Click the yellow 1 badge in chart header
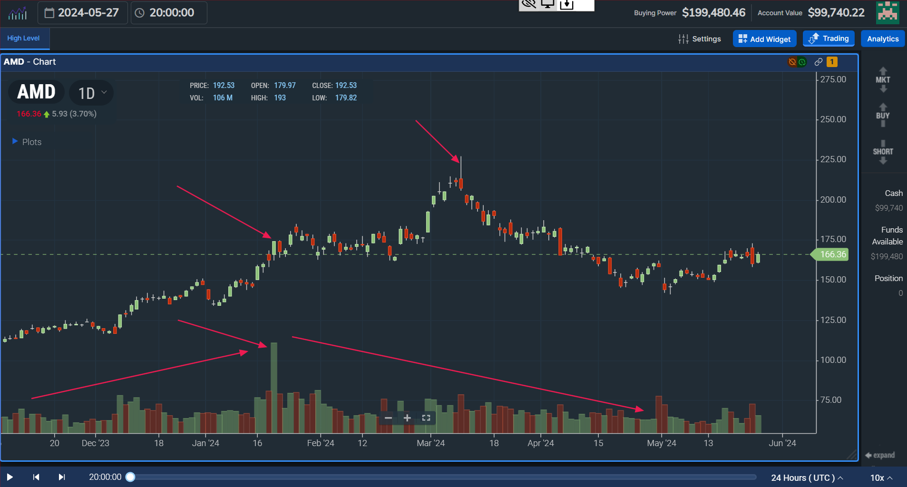Image resolution: width=907 pixels, height=487 pixels. 832,62
